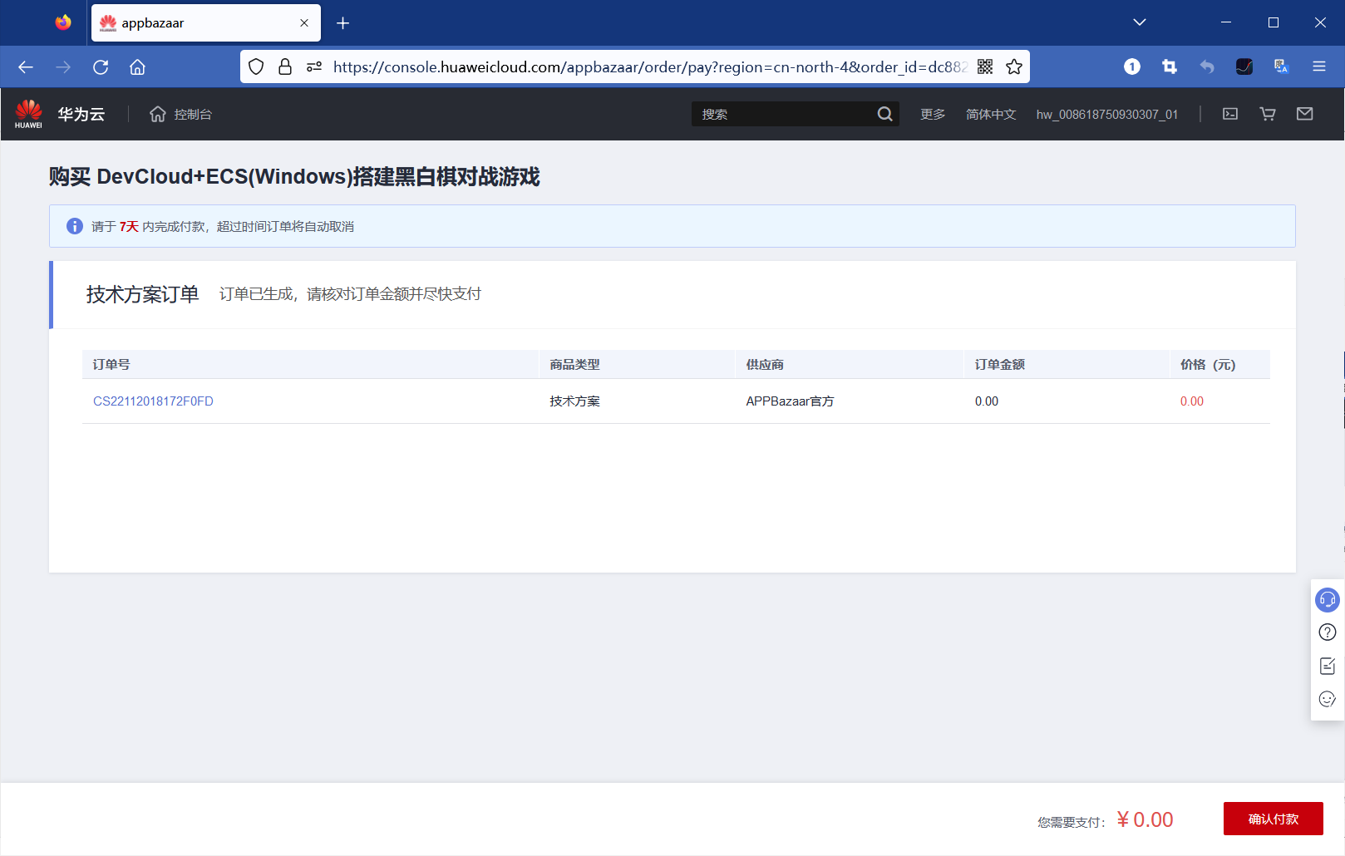Screen dimensions: 1345x856
Task: Open the messages envelope icon
Action: 1304,114
